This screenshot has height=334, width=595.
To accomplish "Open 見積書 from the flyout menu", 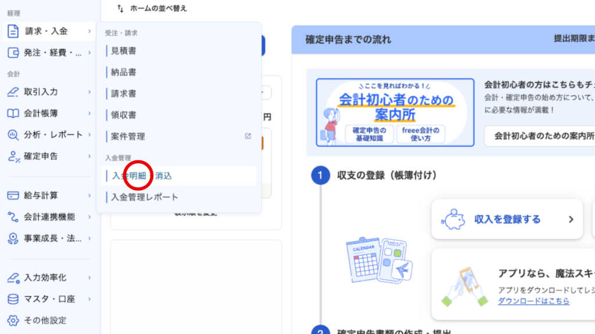I will pyautogui.click(x=124, y=51).
